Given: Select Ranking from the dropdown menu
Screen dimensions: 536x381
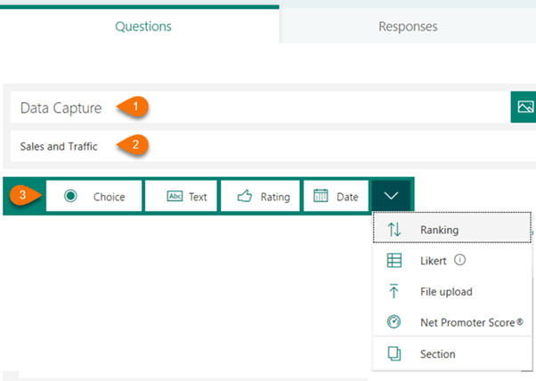Looking at the screenshot, I should pos(452,228).
